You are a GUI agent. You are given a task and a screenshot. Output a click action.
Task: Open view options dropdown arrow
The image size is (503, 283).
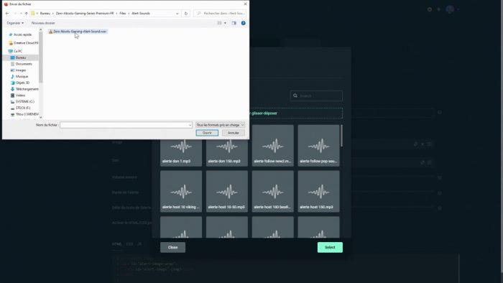click(225, 23)
